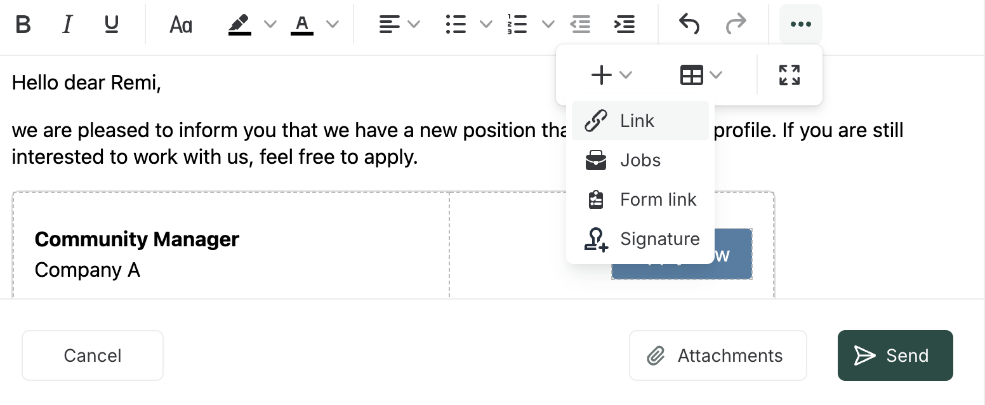Expand the highlight color dropdown arrow
This screenshot has height=405, width=985.
[270, 25]
